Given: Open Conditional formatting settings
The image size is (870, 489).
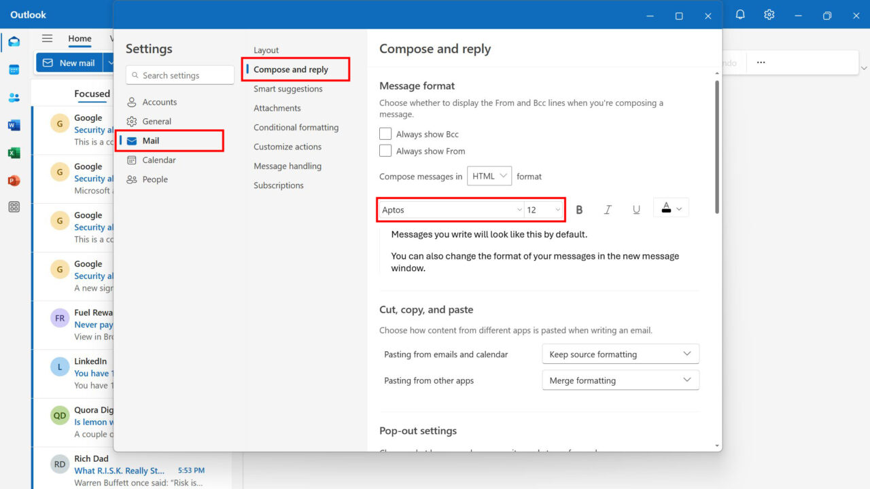Looking at the screenshot, I should [x=296, y=127].
